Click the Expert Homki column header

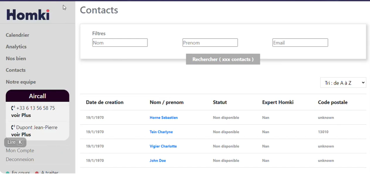[x=278, y=102]
